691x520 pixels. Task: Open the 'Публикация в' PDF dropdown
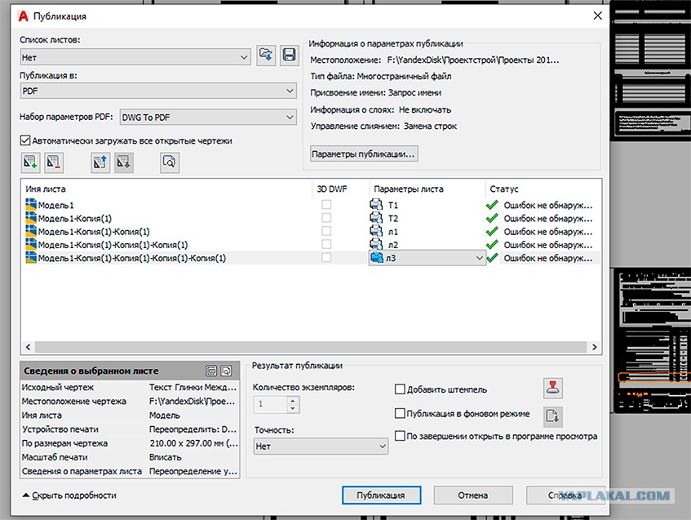158,91
